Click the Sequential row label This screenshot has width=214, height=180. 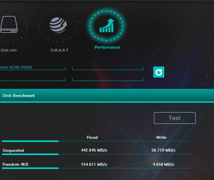[13, 150]
